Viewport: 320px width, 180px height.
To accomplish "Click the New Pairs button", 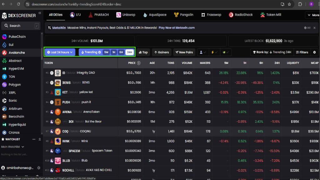I will (184, 52).
